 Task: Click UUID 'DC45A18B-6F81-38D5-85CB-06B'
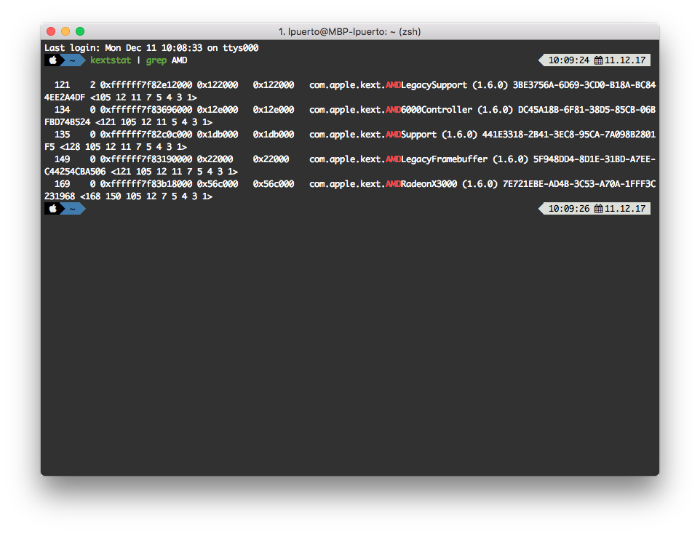pyautogui.click(x=586, y=109)
